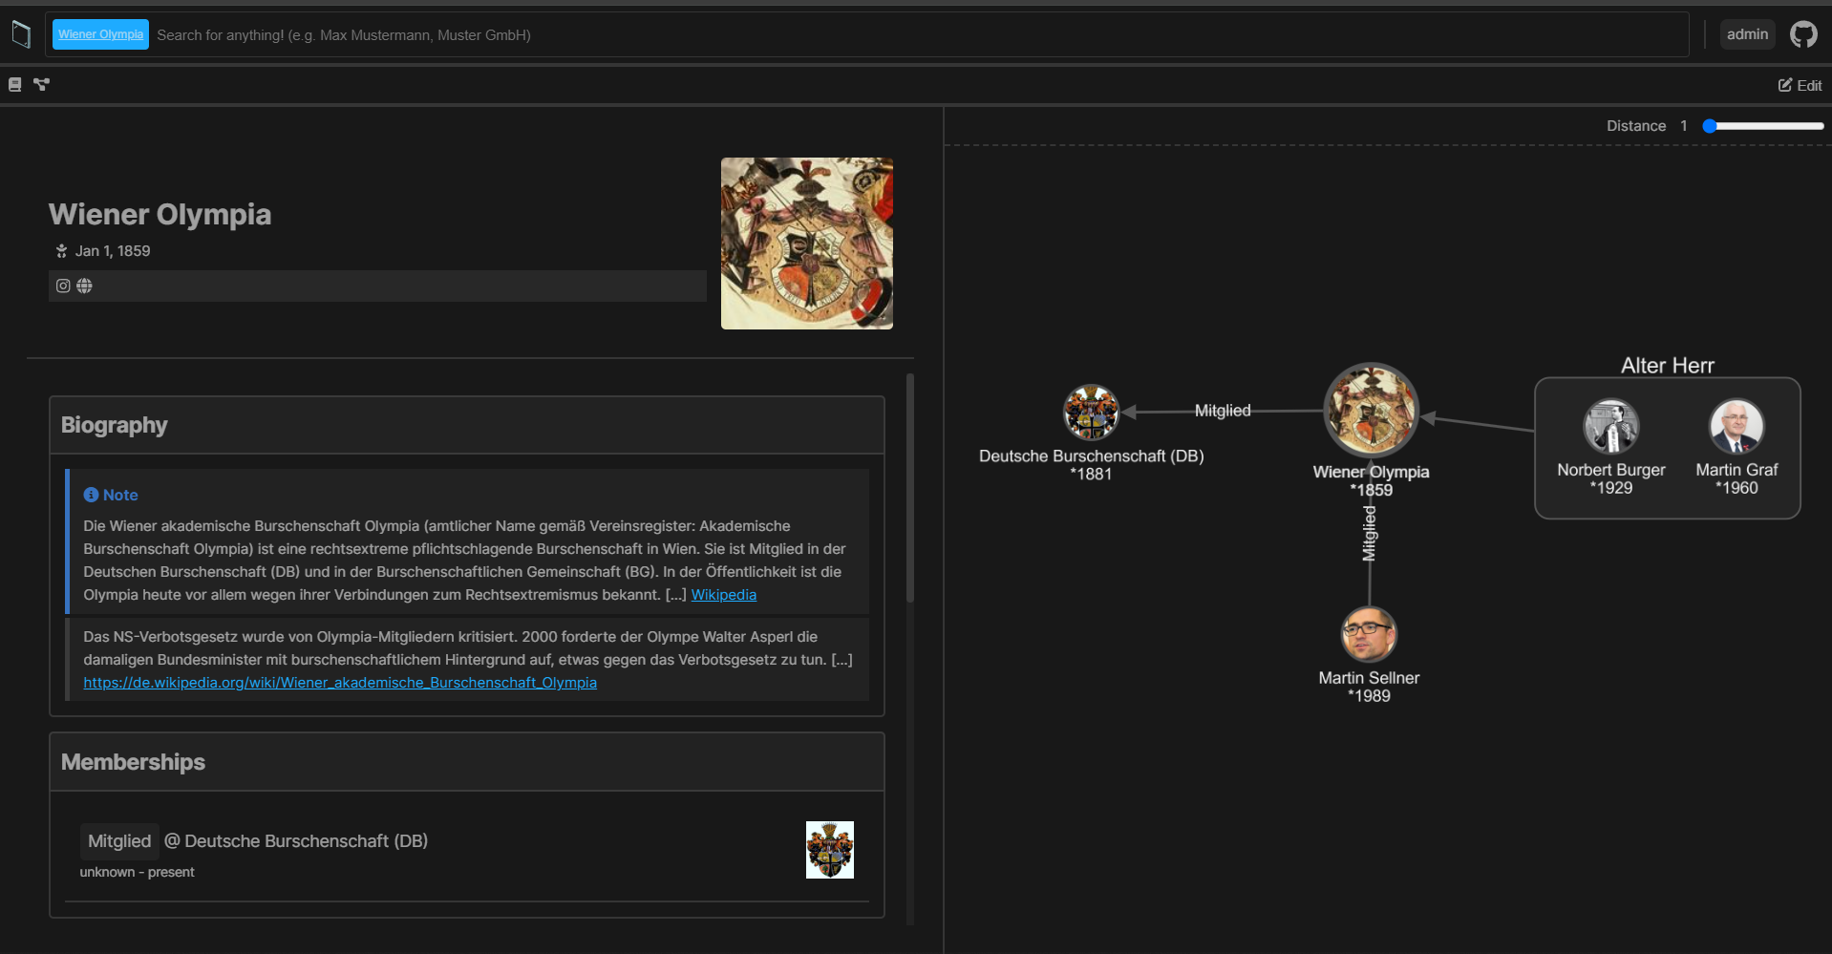Adjust the Distance slider handle
This screenshot has height=954, width=1832.
1711,126
